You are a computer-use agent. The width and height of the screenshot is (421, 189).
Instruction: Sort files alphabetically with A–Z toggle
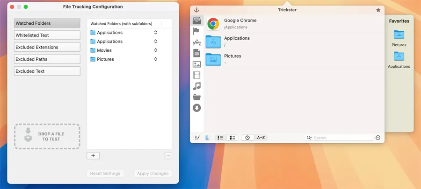coord(261,138)
